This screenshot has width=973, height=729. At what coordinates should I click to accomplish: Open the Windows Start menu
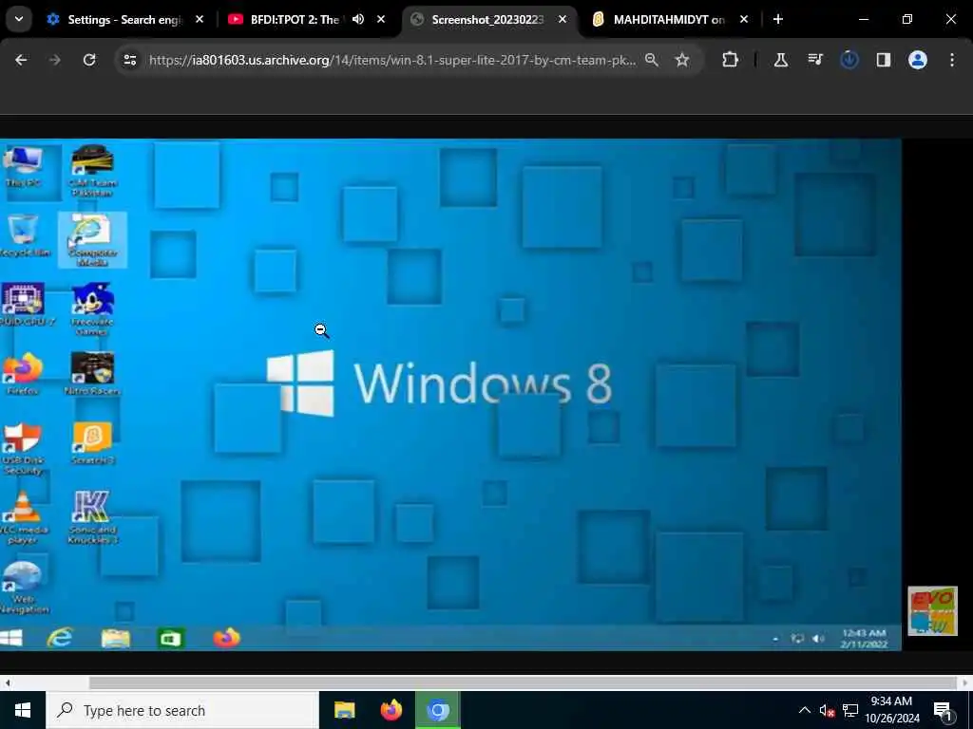23,710
